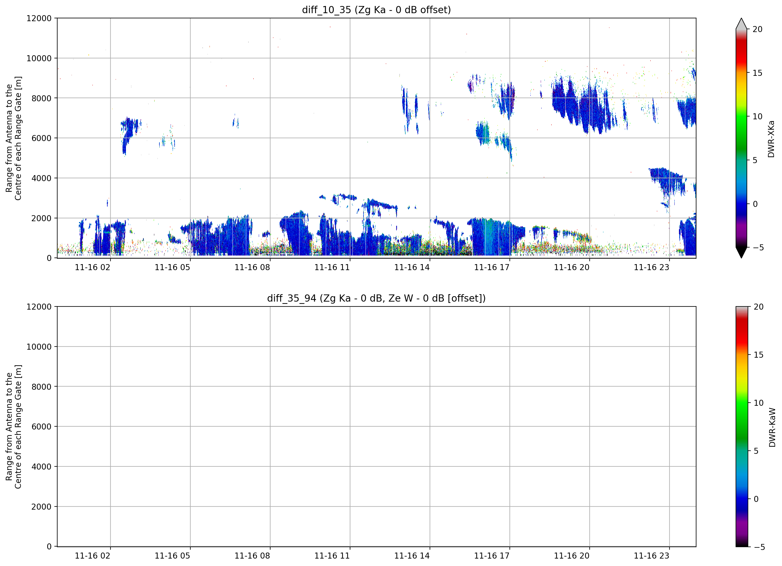The image size is (782, 566).
Task: Select the DWR-XKa colorbar gradient
Action: pyautogui.click(x=741, y=138)
